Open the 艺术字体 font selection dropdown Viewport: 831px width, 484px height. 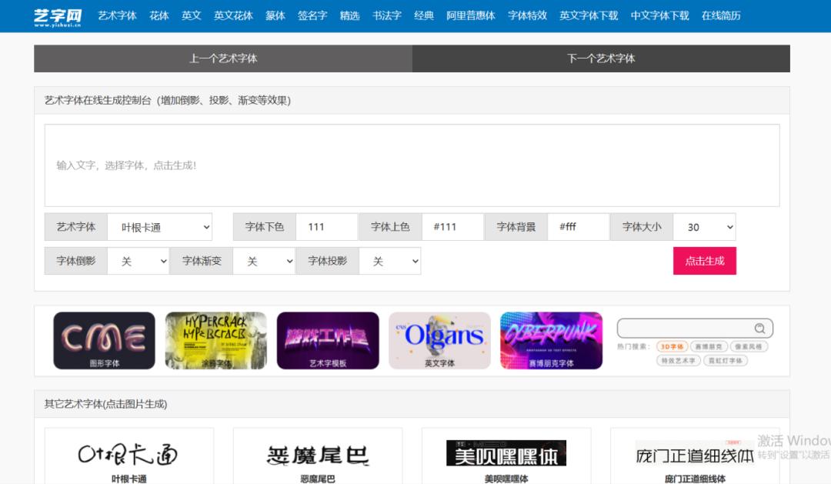pyautogui.click(x=160, y=227)
